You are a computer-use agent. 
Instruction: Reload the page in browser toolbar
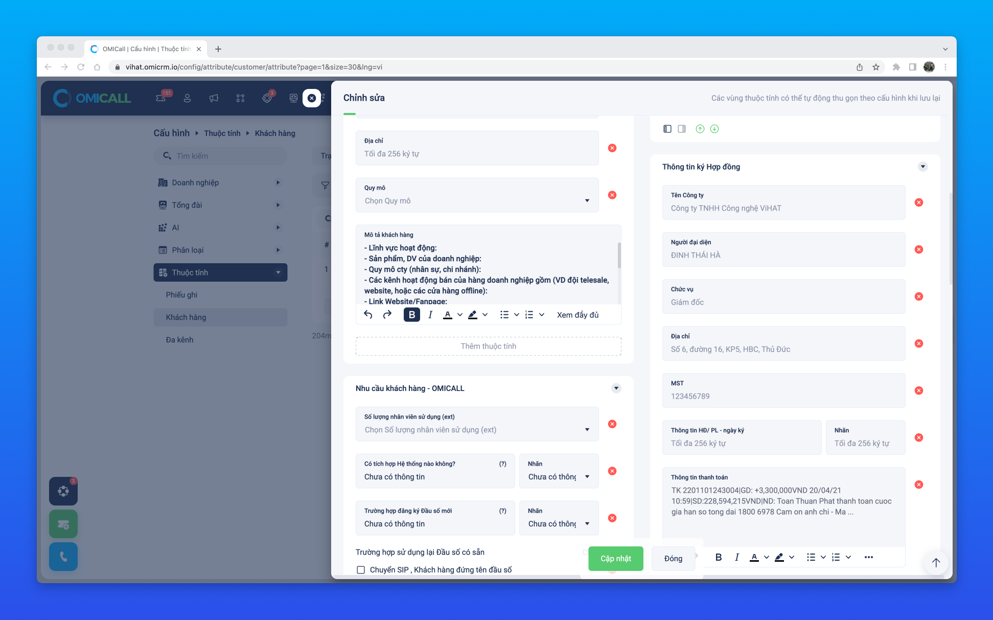[x=81, y=67]
